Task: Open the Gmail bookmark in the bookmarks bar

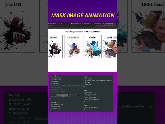Action: click(49, 28)
